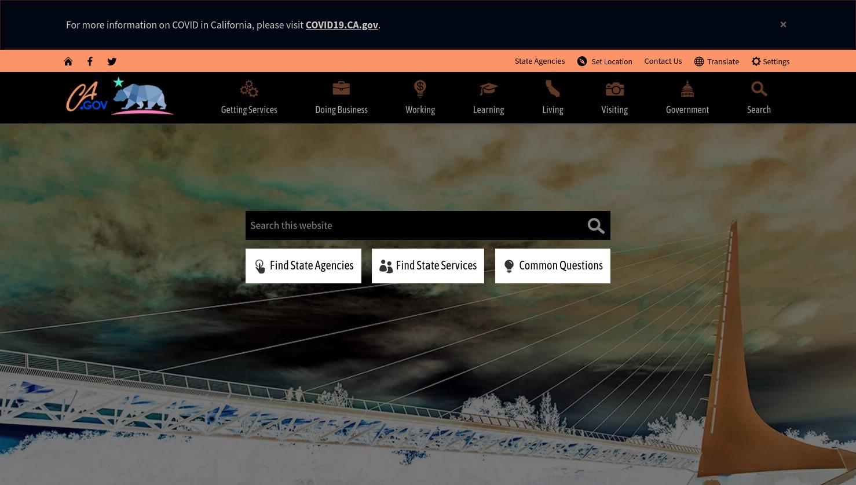
Task: Click the Getting Services gears icon
Action: coord(249,89)
